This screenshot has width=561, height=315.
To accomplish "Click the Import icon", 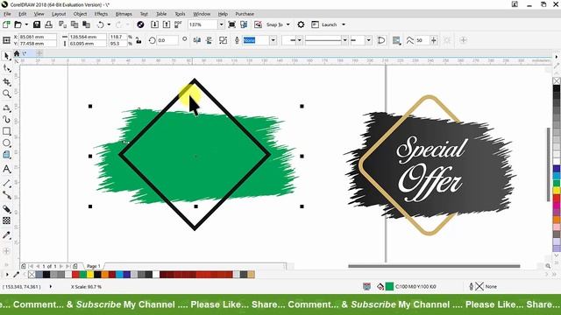I will (154, 24).
